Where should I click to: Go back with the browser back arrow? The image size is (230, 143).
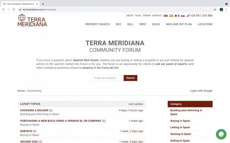3,10
